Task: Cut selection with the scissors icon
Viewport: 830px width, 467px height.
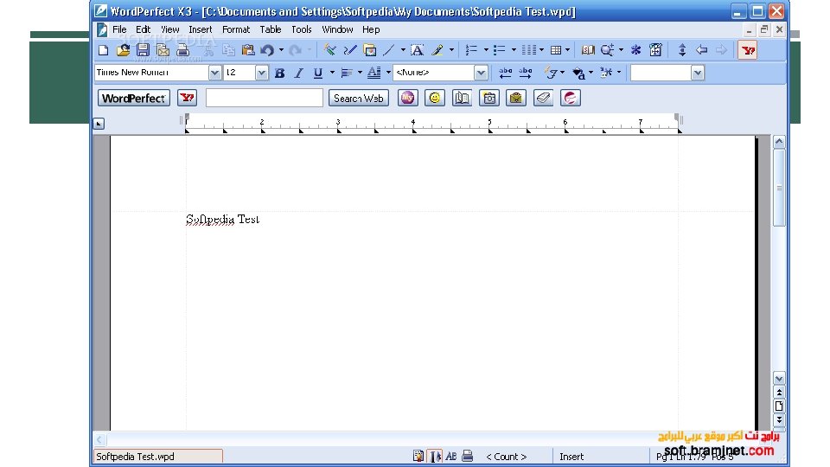Action: (208, 50)
